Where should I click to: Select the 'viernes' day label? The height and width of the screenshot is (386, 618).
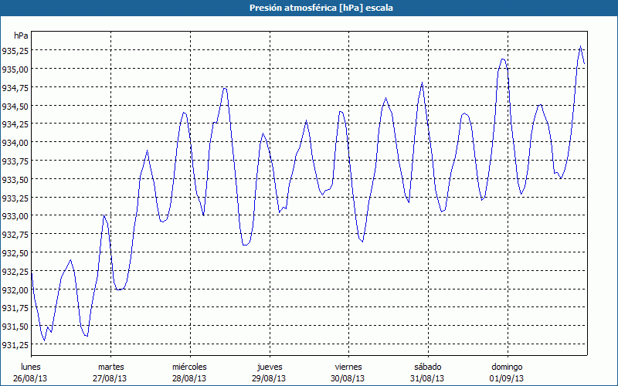[348, 367]
